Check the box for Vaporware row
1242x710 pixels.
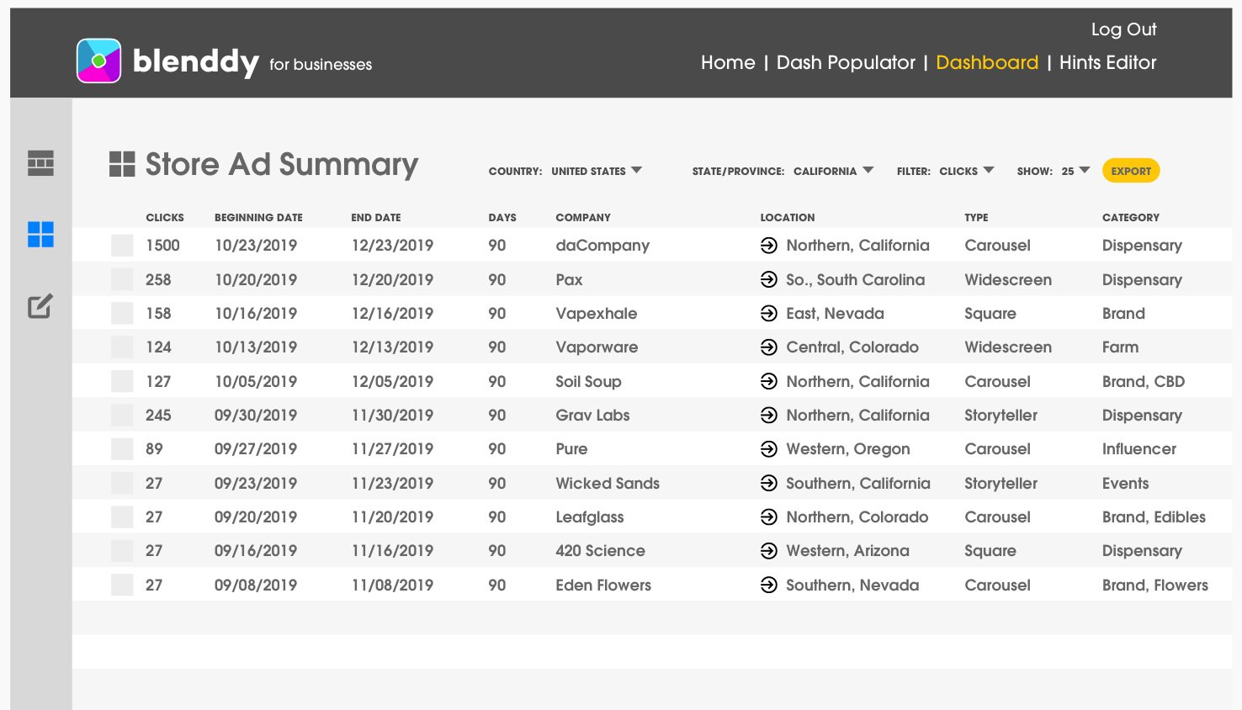pos(122,347)
